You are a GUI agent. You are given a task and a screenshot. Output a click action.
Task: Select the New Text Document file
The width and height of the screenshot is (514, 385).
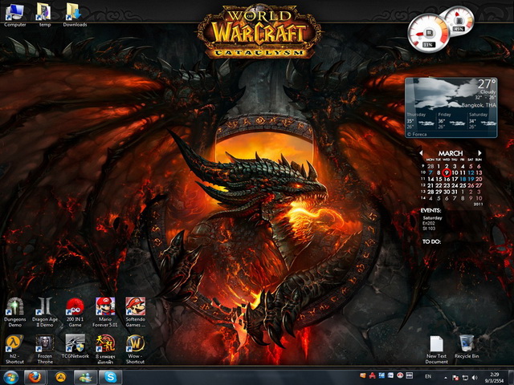pyautogui.click(x=436, y=350)
